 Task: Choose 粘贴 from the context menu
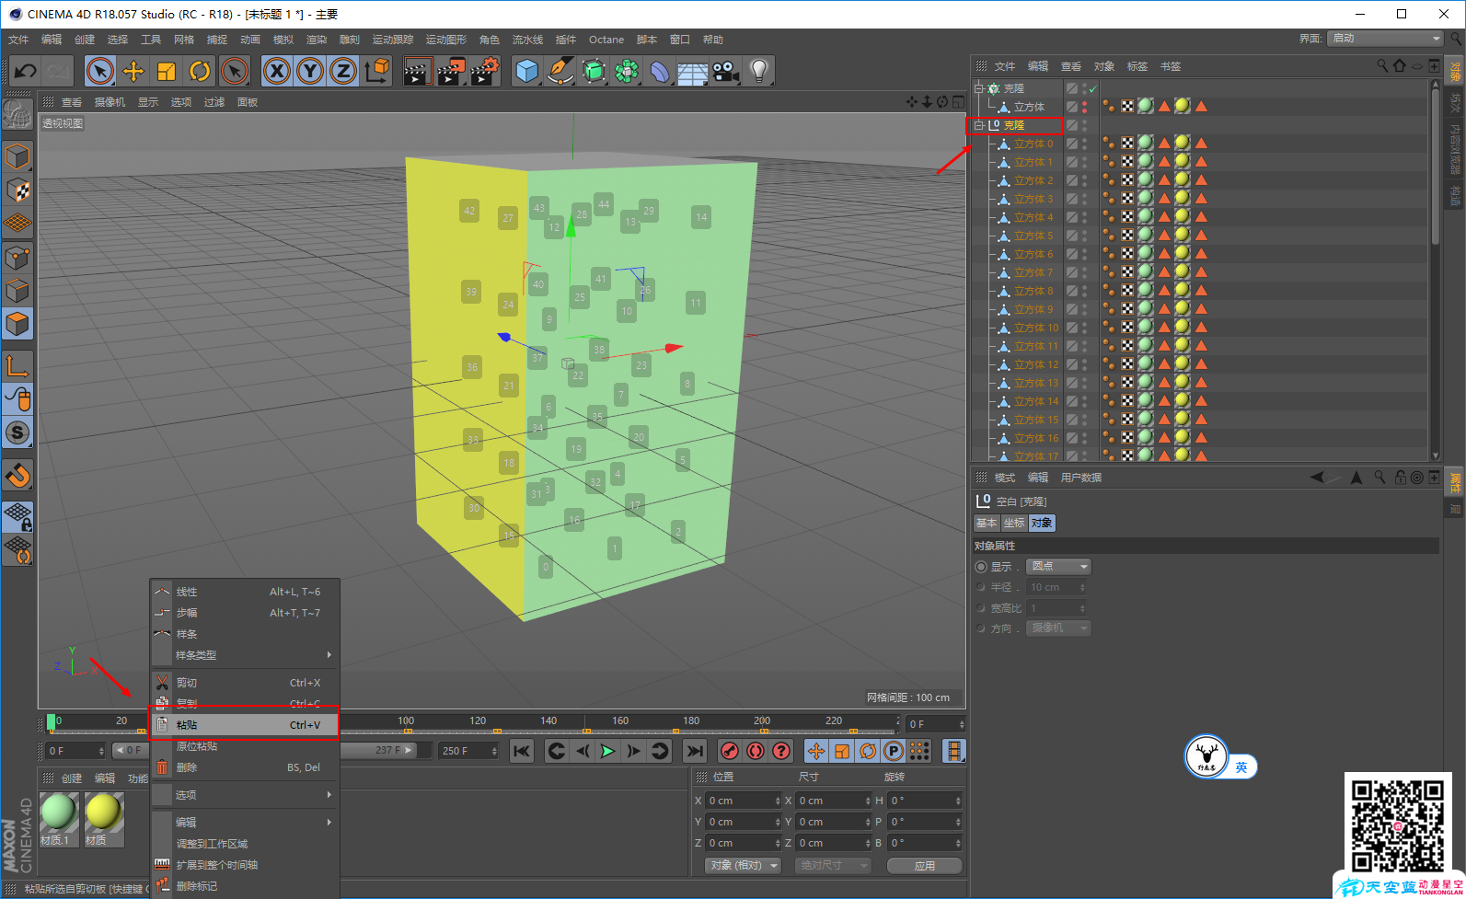click(245, 725)
